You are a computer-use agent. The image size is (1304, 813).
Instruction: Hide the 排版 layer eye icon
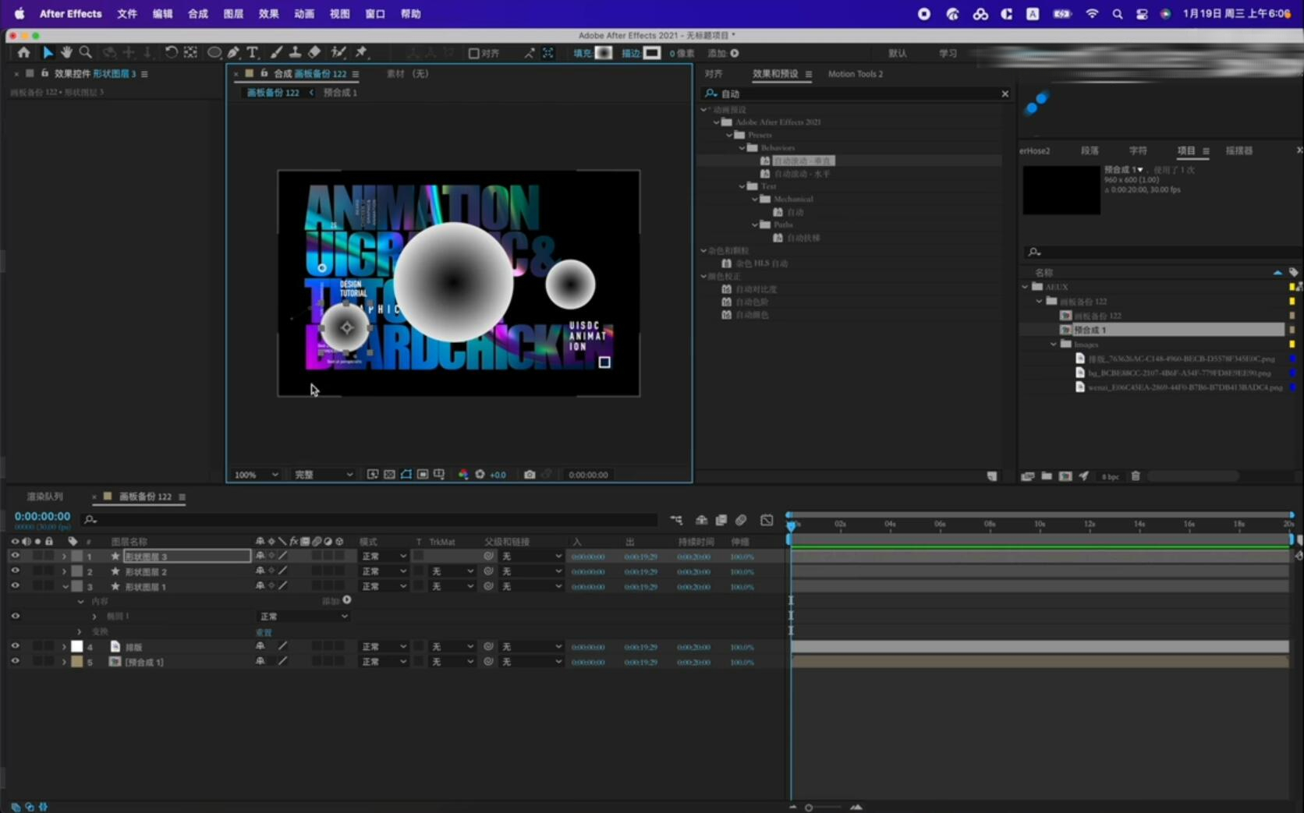click(x=15, y=646)
